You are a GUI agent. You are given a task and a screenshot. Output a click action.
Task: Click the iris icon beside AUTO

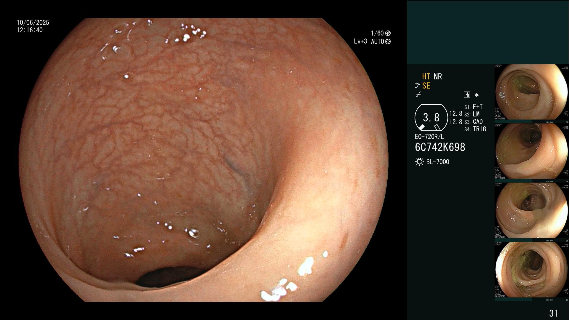(x=388, y=41)
